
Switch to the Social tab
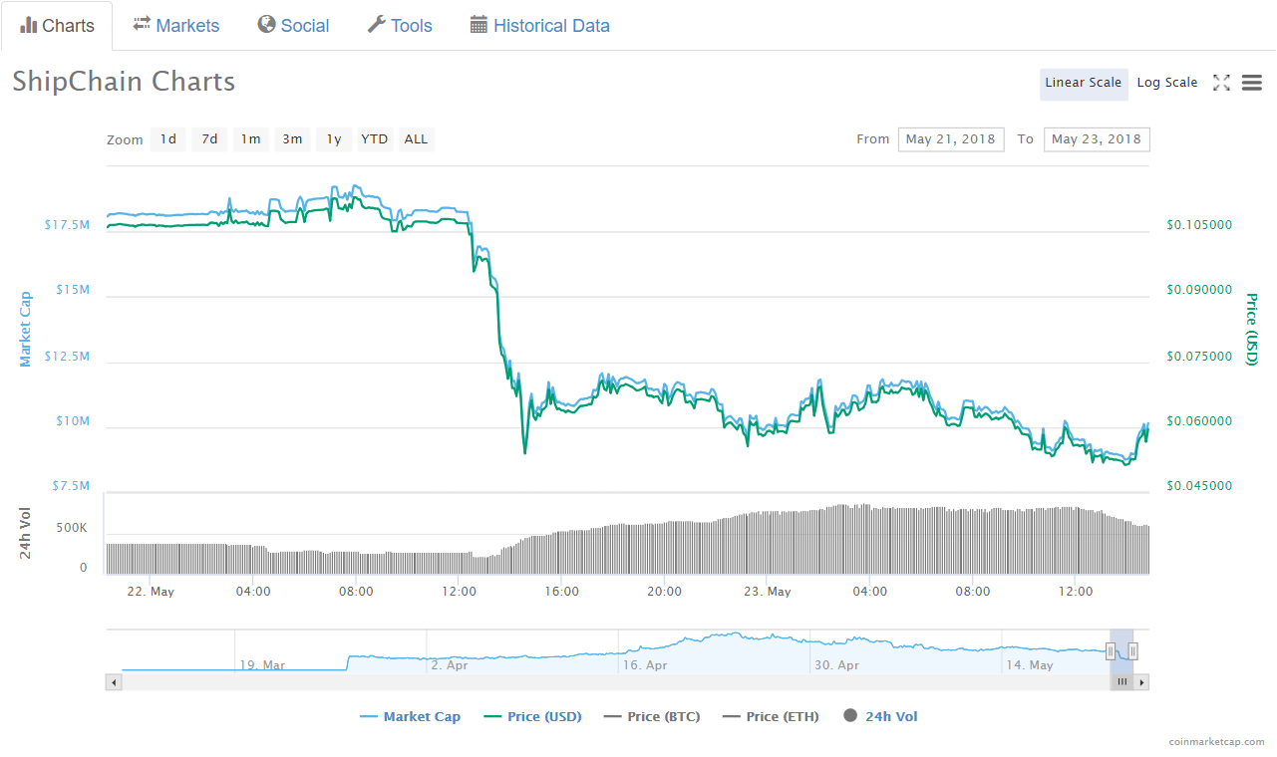click(x=293, y=26)
